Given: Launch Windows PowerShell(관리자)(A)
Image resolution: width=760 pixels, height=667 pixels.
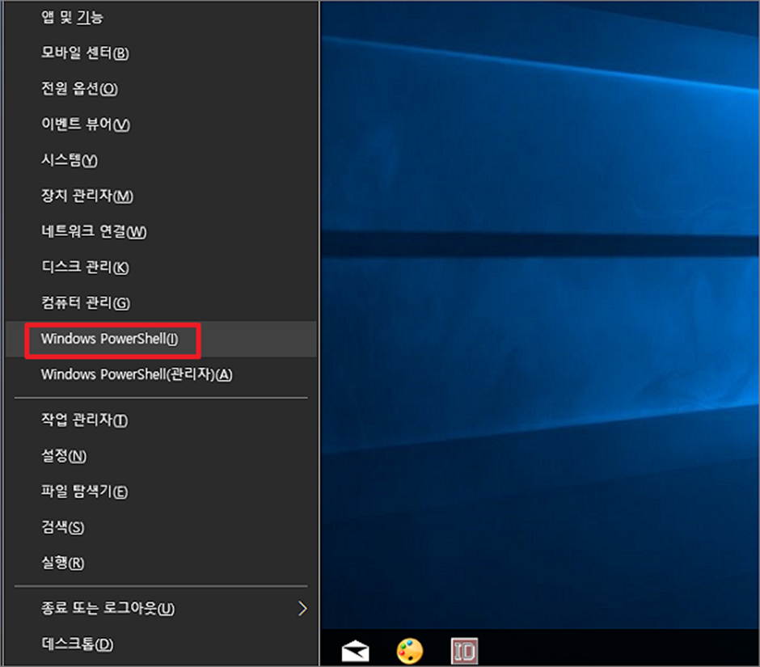Looking at the screenshot, I should pyautogui.click(x=160, y=374).
